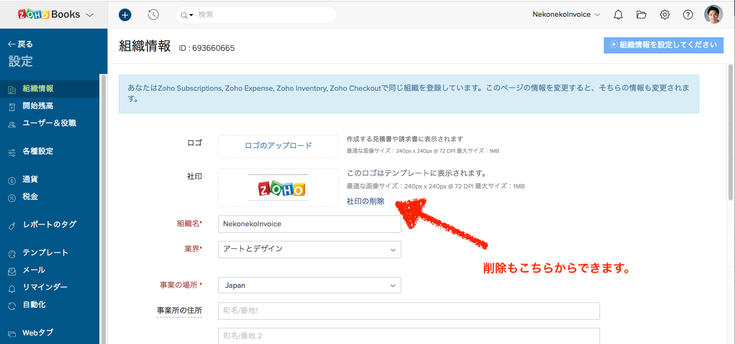Open the NekonekoInvoice organization dropdown
Viewport: 735px width, 344px height.
pos(566,15)
